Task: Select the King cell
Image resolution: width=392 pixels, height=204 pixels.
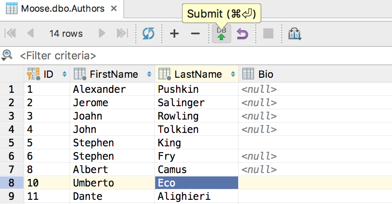Action: (197, 143)
